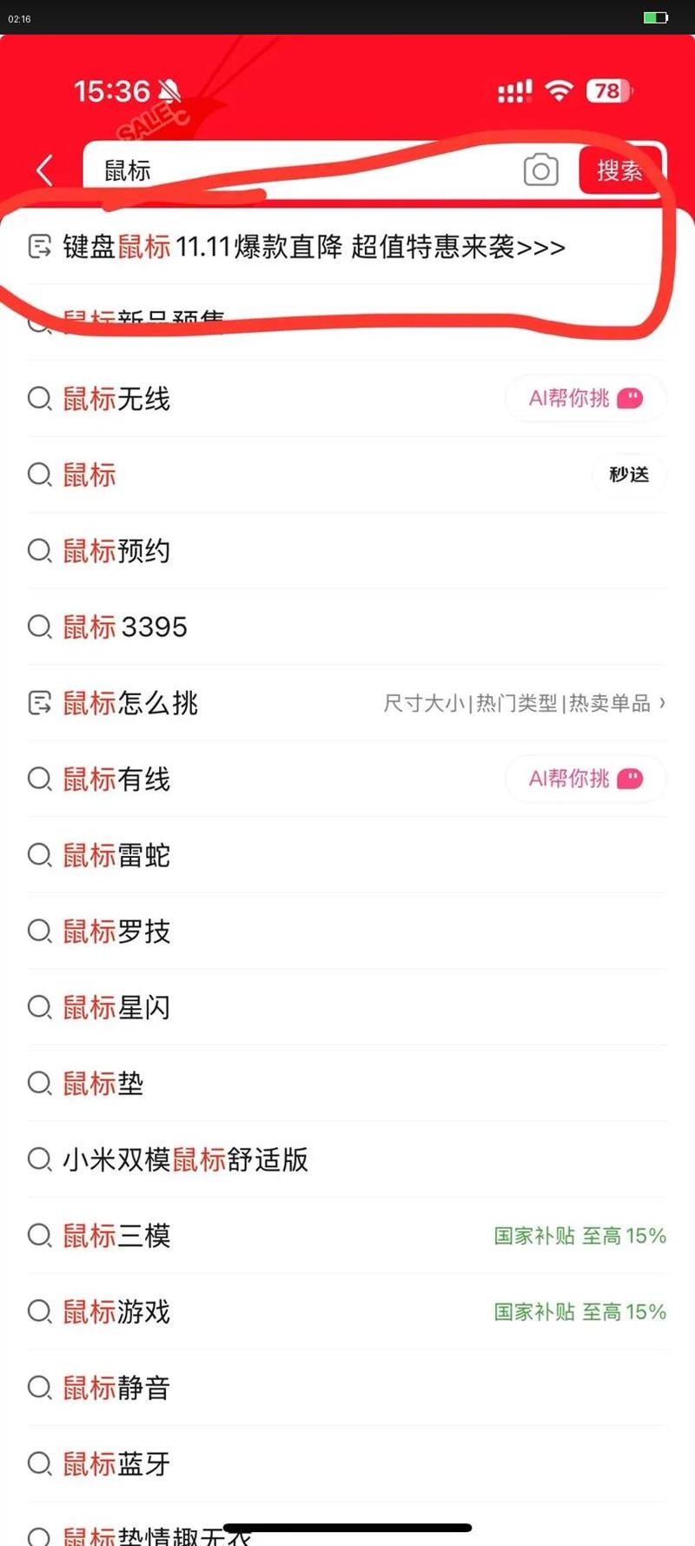Open 键盘鼠标 11.11爆款直降 promotion
The height and width of the screenshot is (1546, 695).
tap(314, 247)
